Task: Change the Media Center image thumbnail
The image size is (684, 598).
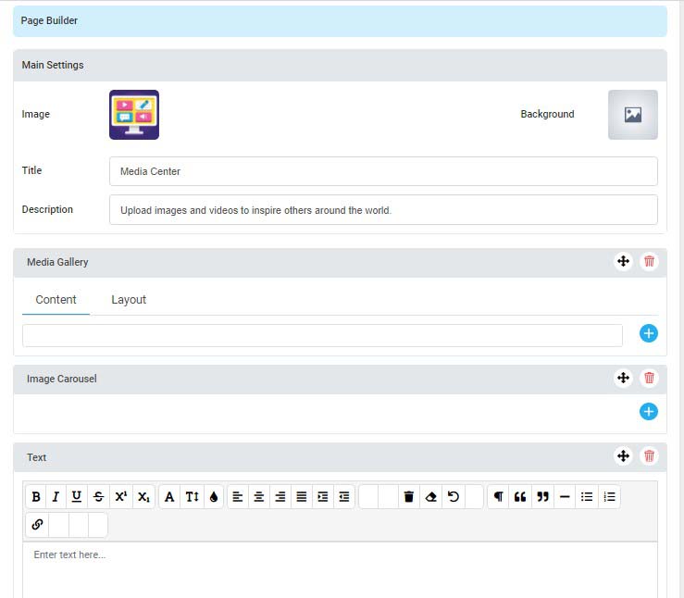Action: 134,115
